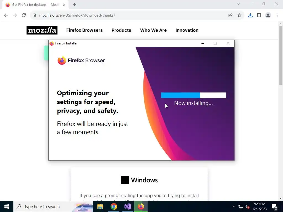This screenshot has width=283, height=212.
Task: Reload the Mozilla page
Action: [24, 15]
